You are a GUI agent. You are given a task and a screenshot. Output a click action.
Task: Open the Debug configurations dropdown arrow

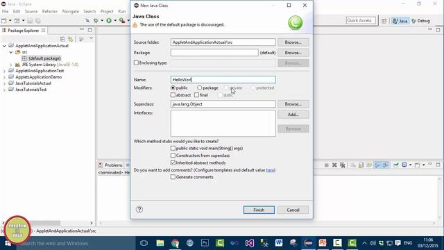102,21
